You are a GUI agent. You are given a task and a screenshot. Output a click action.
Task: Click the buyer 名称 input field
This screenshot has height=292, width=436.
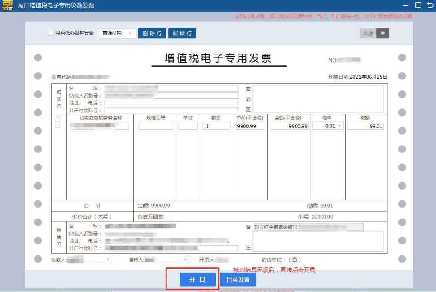coord(171,88)
